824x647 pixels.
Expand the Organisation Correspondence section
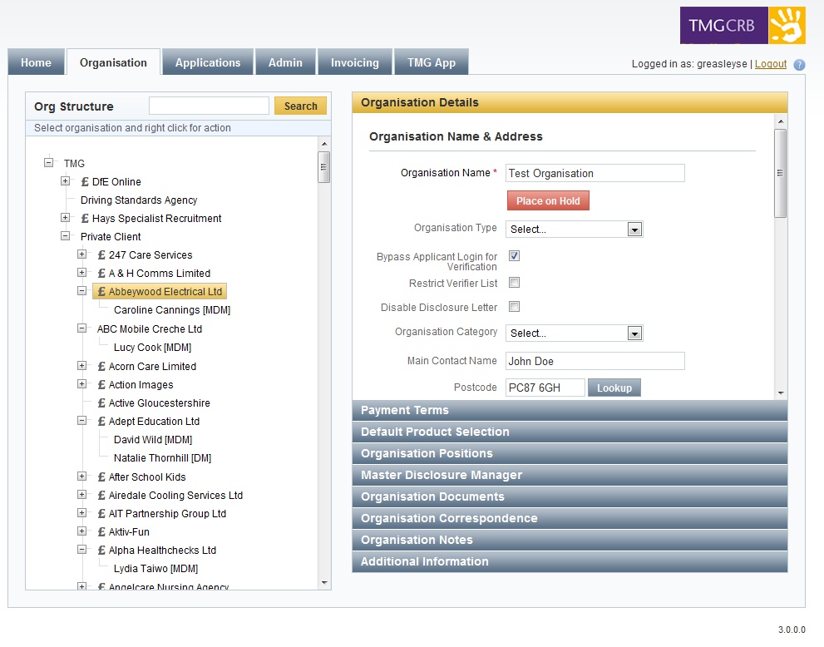tap(570, 518)
